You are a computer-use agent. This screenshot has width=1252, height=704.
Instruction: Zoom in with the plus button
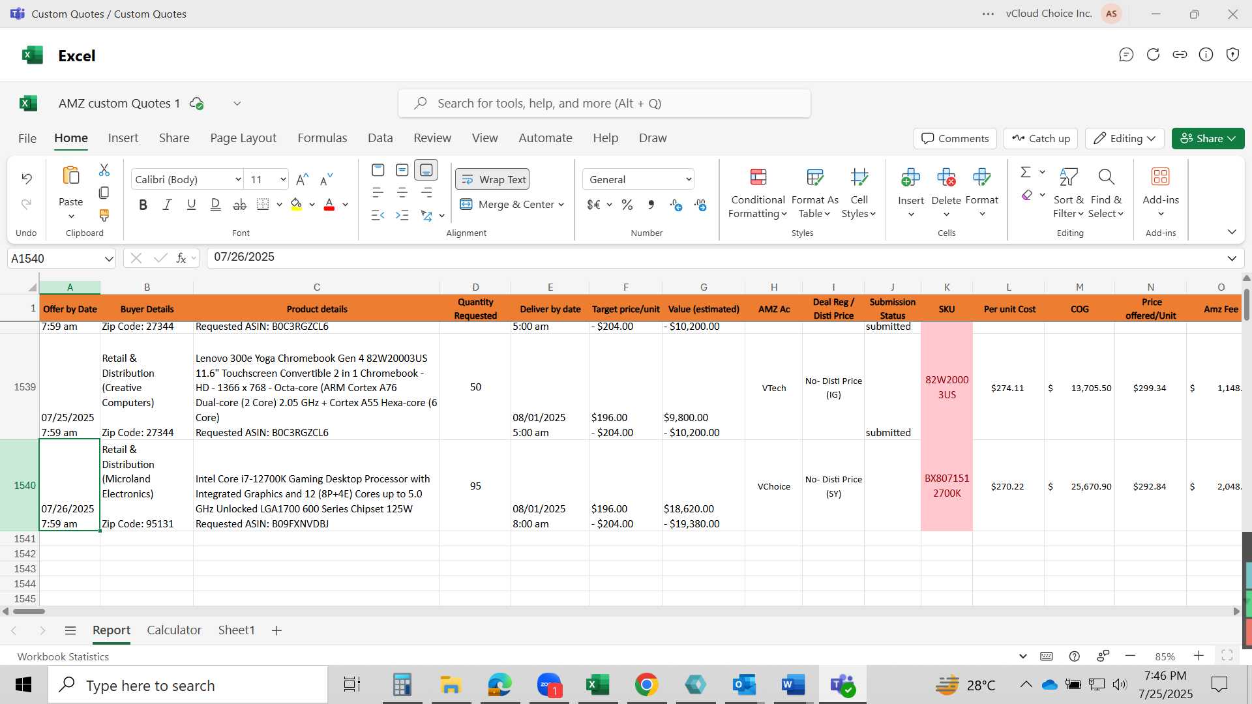1199,656
